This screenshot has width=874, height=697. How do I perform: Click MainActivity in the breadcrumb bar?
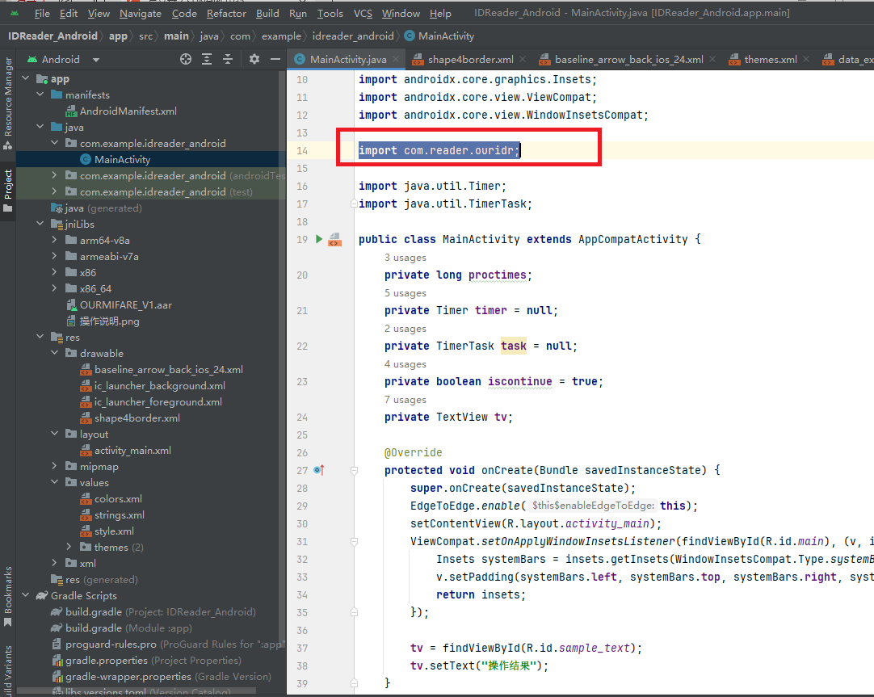coord(446,36)
